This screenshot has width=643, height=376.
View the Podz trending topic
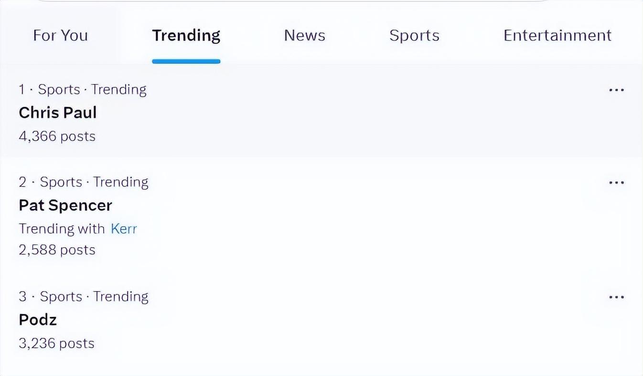coord(38,320)
